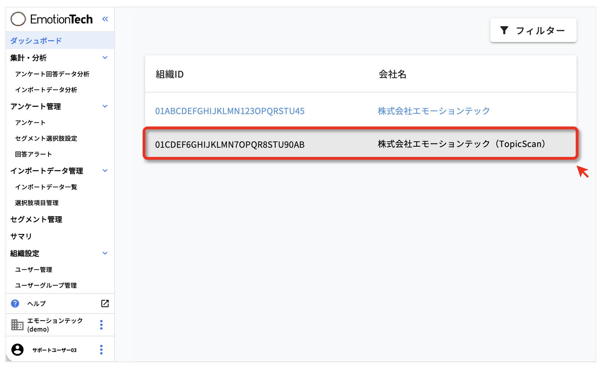This screenshot has width=603, height=369.
Task: Collapse the インポートデータ管理 section
Action: pyautogui.click(x=105, y=171)
